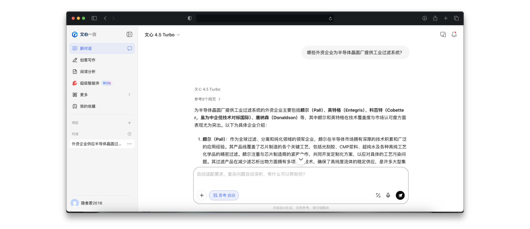Open the notifications bell
Screen dimensions: 530x229
(454, 34)
